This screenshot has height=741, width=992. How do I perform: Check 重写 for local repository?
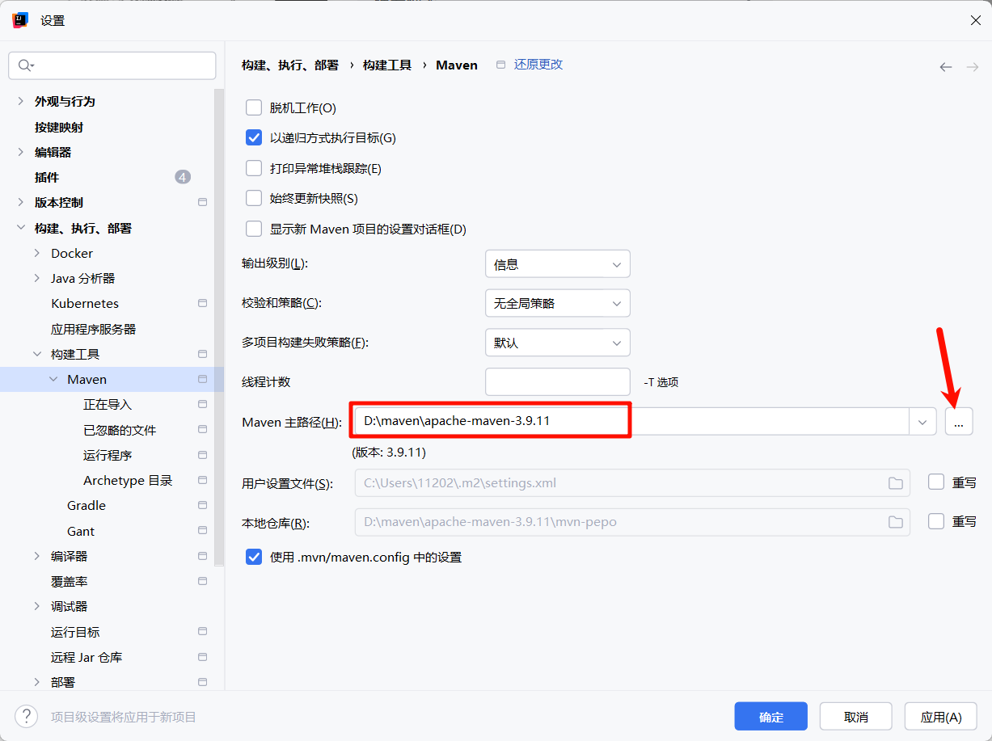(936, 521)
